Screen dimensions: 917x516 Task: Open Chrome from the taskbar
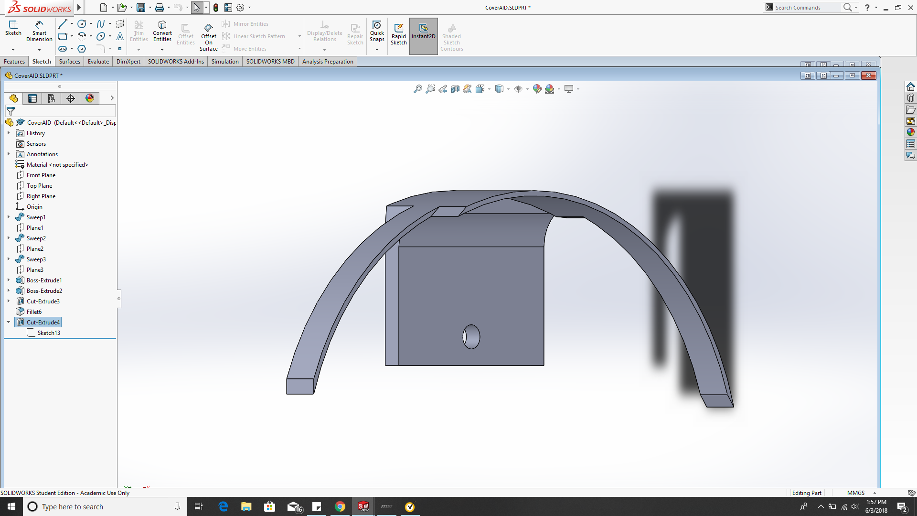click(x=340, y=506)
